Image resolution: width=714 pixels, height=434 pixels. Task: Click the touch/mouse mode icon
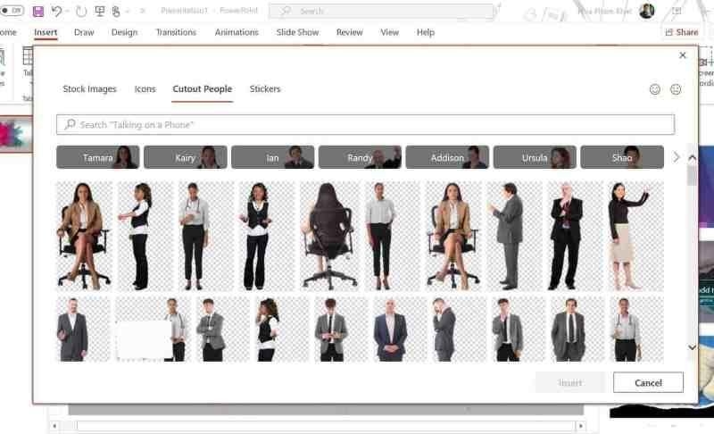point(116,12)
